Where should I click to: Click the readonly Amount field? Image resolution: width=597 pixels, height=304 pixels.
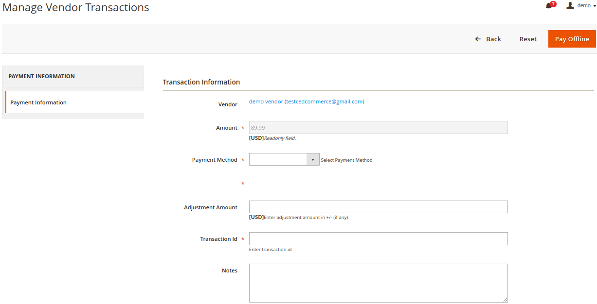pyautogui.click(x=378, y=128)
